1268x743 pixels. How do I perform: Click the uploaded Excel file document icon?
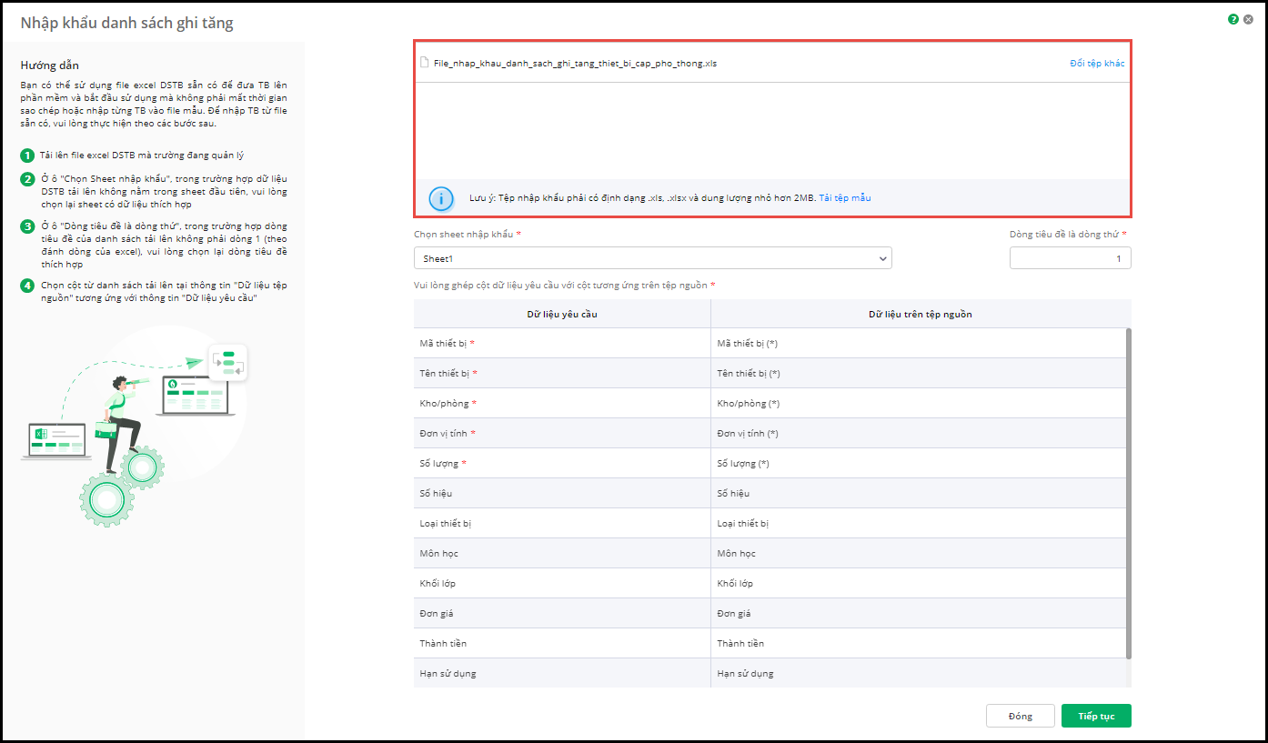tap(425, 64)
